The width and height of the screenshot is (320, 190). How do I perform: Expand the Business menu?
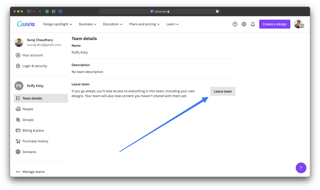tap(87, 24)
